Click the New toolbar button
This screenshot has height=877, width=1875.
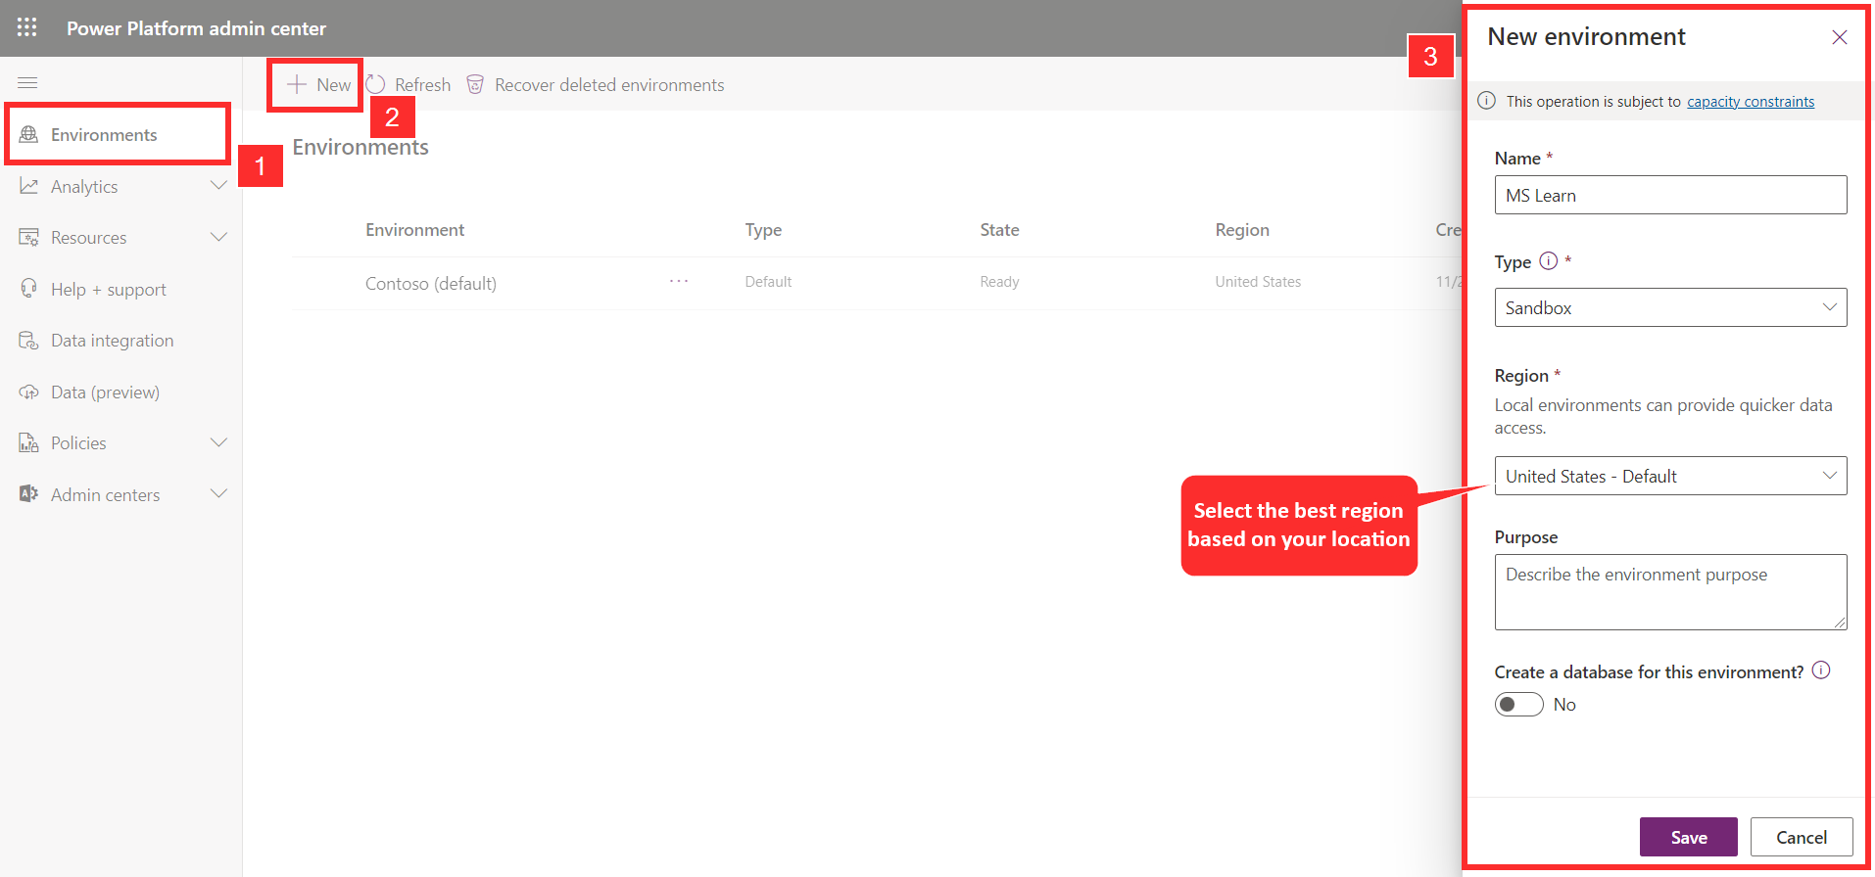[x=318, y=84]
